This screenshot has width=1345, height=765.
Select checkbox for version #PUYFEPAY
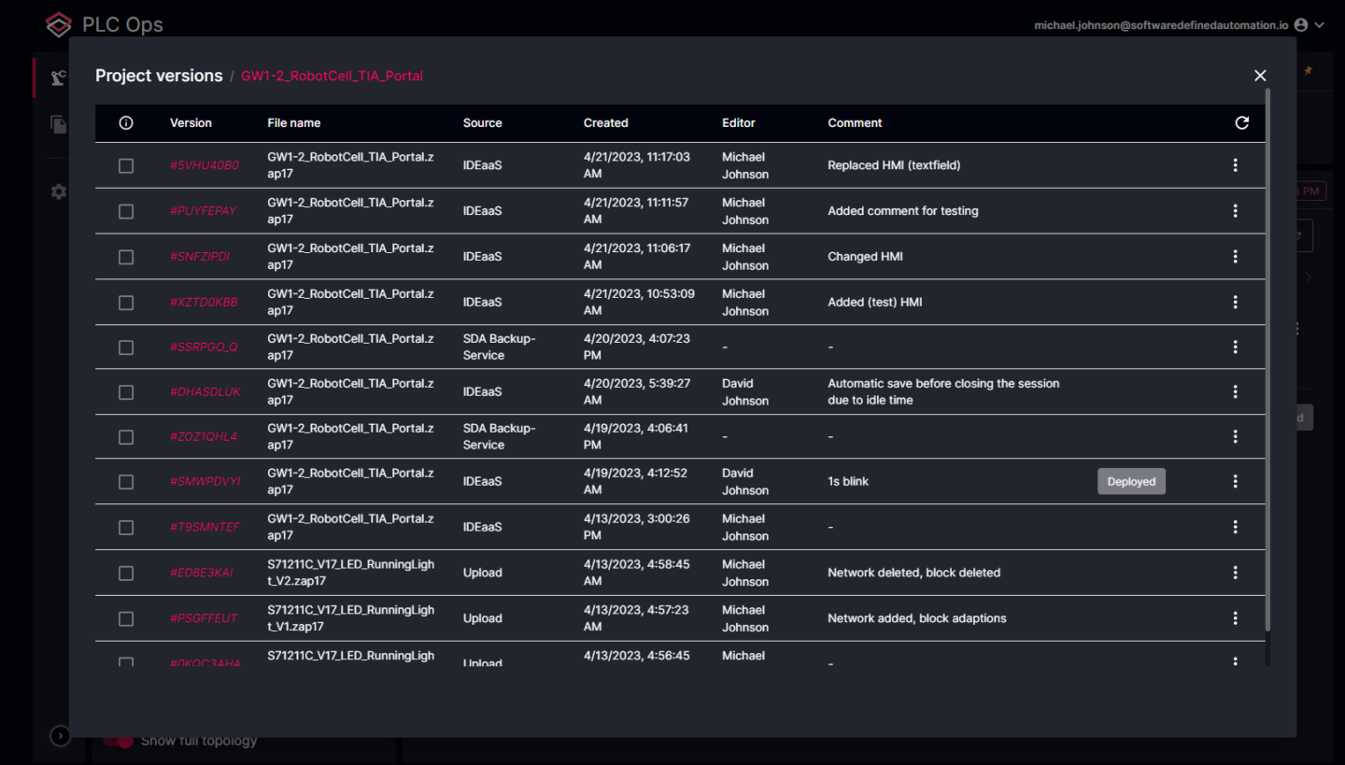click(x=126, y=211)
